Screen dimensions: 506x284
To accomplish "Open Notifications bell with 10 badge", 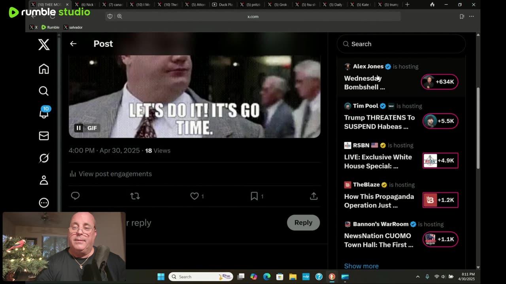I will (x=44, y=112).
